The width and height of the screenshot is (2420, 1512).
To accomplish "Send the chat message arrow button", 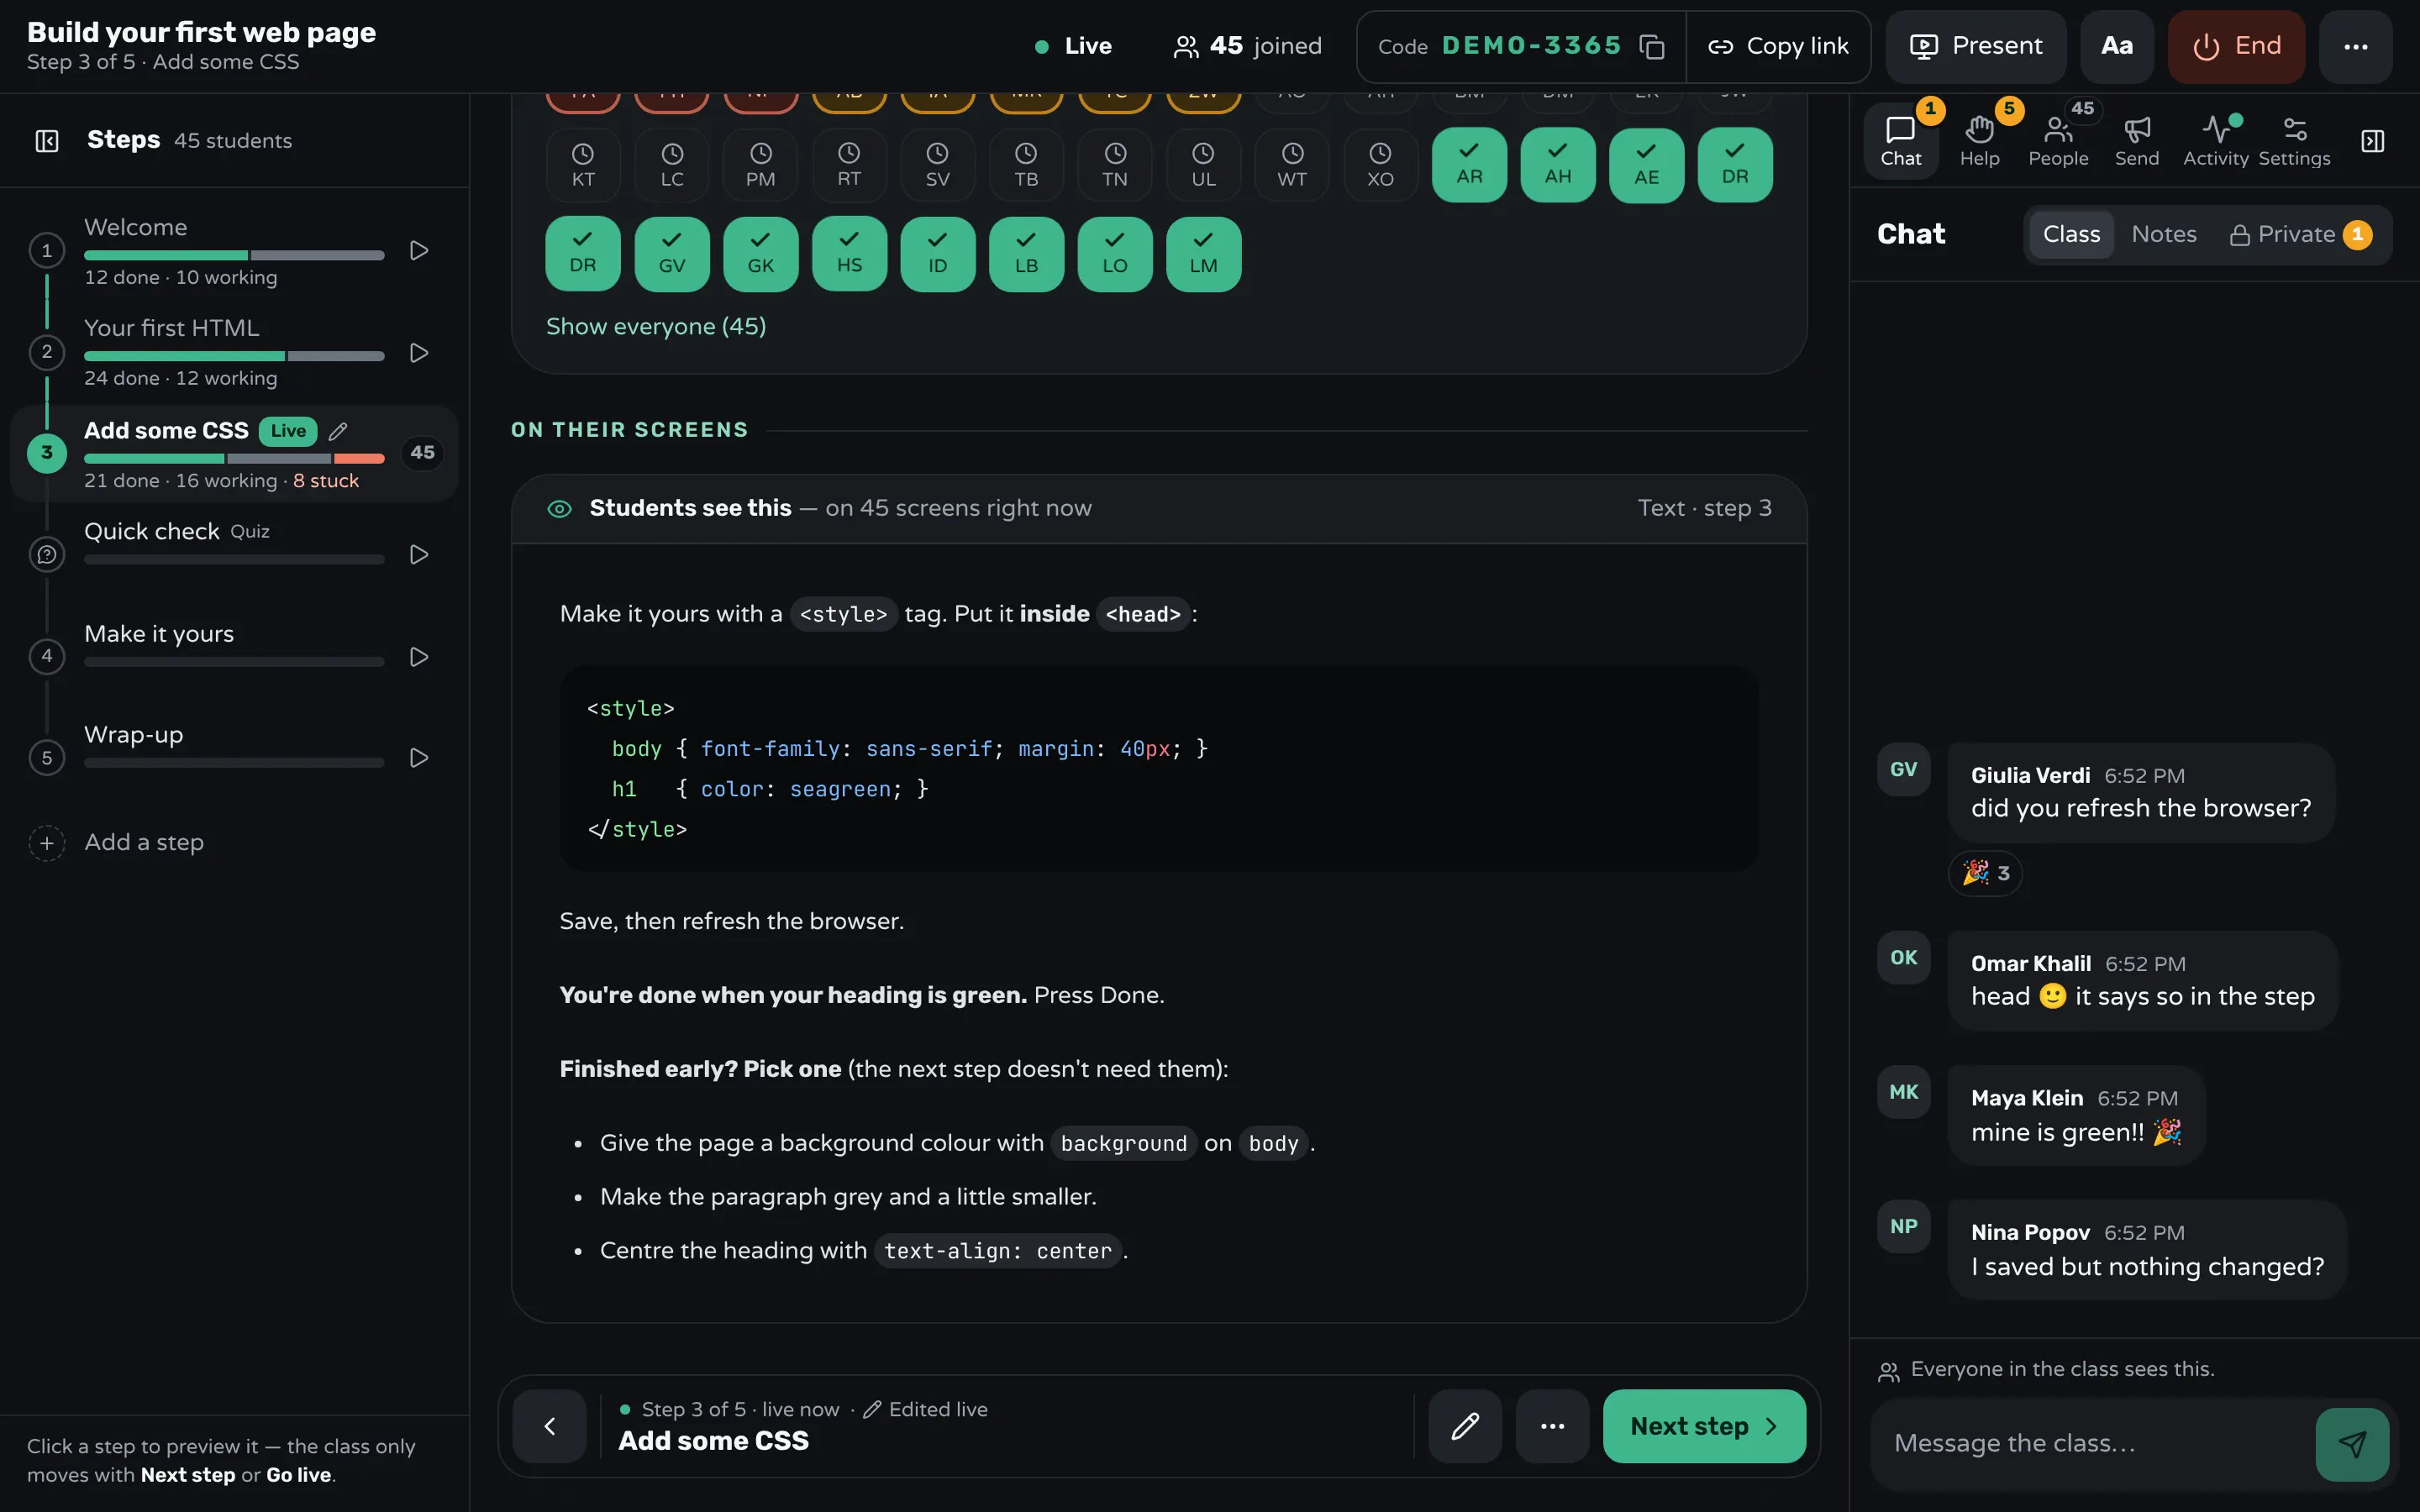I will 2352,1445.
